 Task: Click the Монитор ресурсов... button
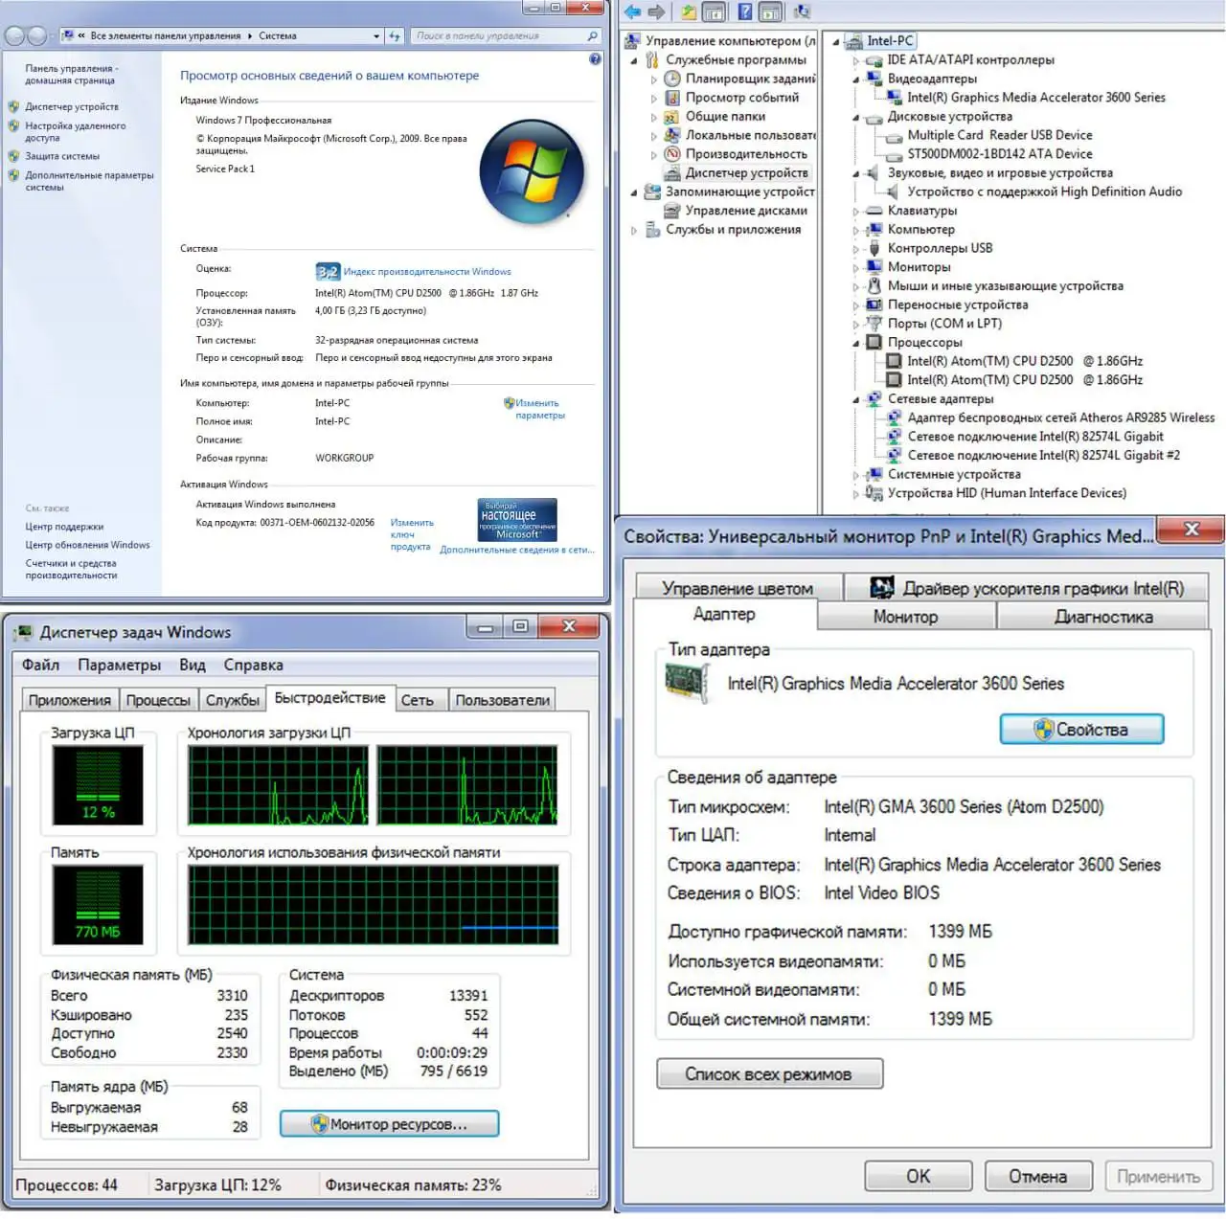pos(390,1124)
